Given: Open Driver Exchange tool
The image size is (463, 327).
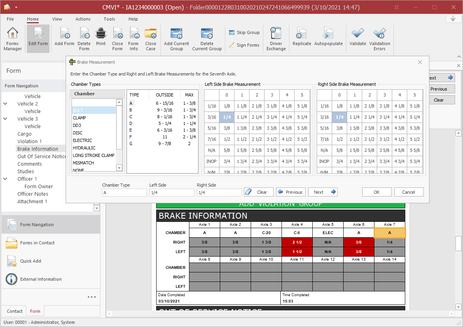Looking at the screenshot, I should click(x=276, y=39).
